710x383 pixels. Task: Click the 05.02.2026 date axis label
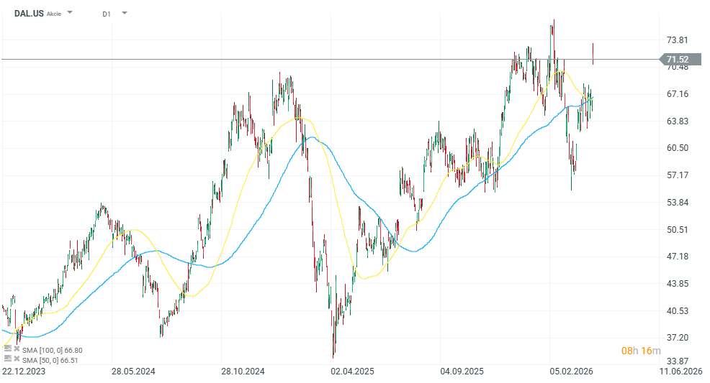pos(572,372)
